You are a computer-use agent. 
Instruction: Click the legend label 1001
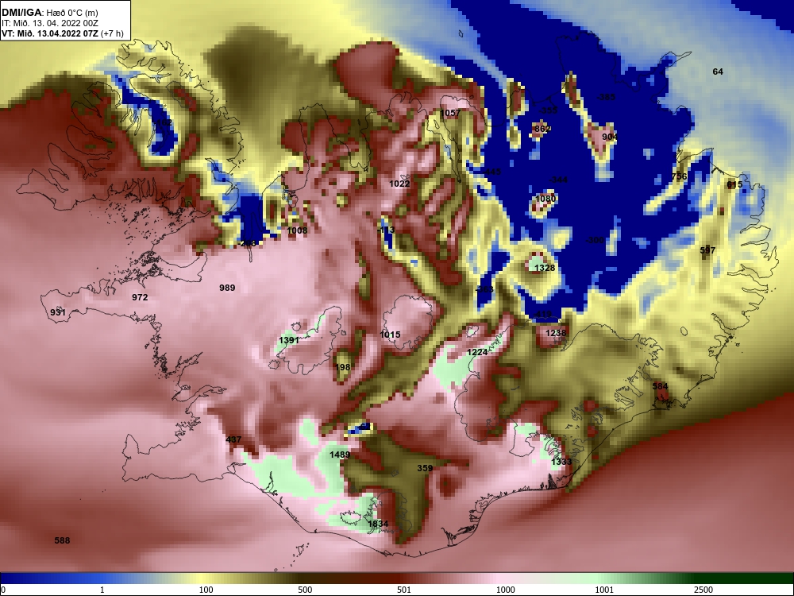604,590
